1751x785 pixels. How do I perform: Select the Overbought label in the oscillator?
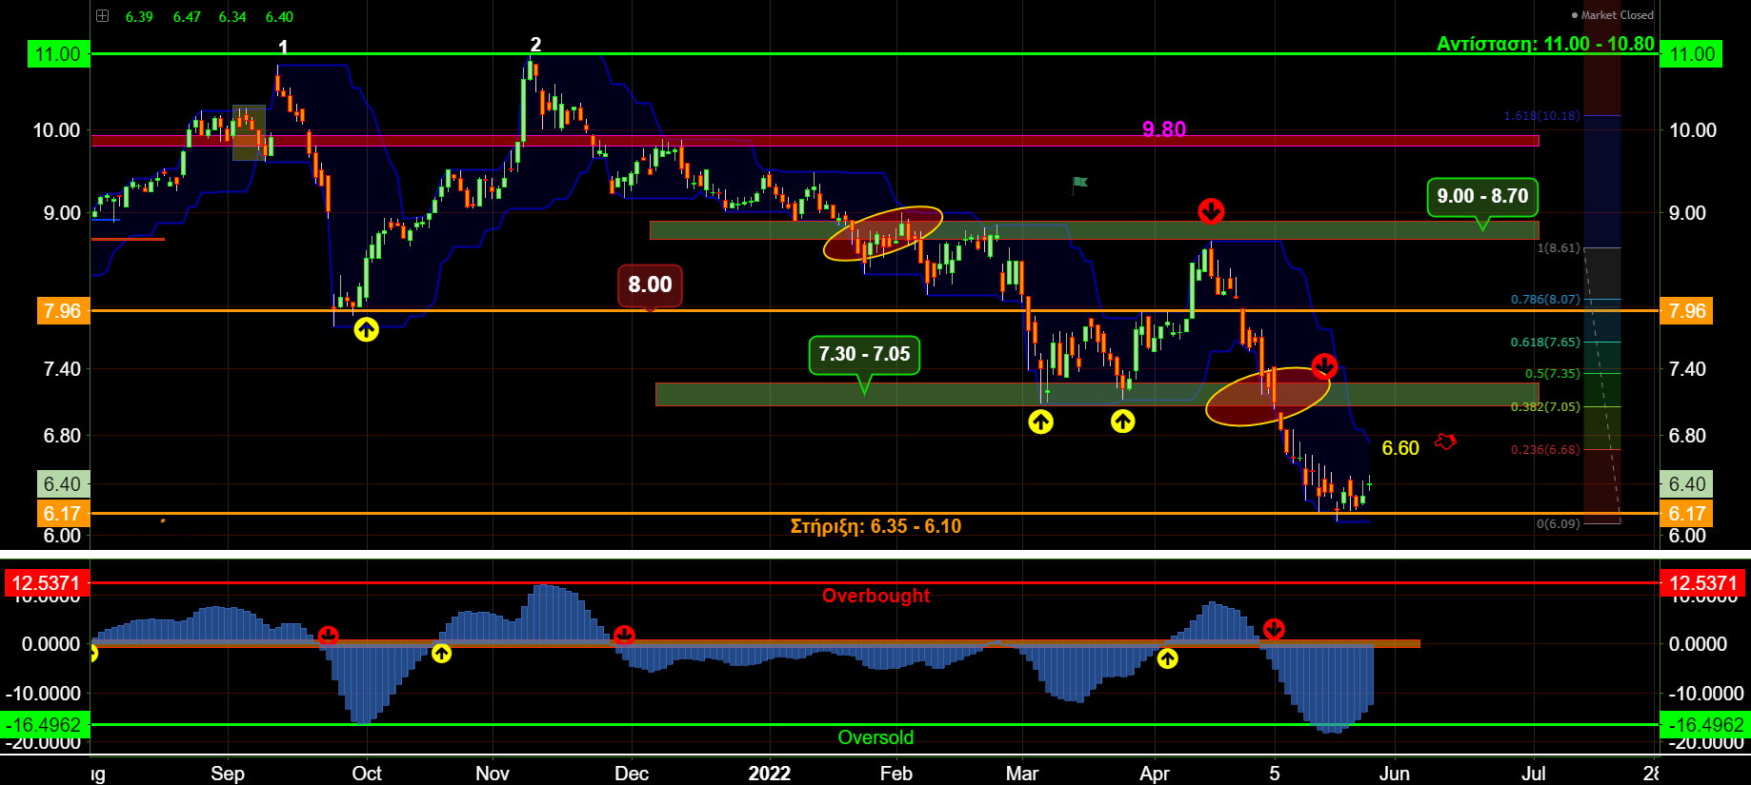tap(875, 596)
